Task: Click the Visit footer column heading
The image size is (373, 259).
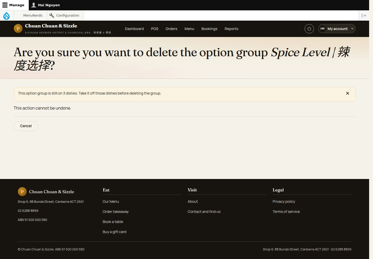Action: pos(192,190)
